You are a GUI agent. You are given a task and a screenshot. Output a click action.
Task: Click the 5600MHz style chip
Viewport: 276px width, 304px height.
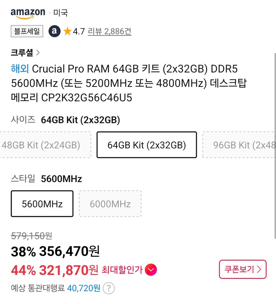click(42, 204)
